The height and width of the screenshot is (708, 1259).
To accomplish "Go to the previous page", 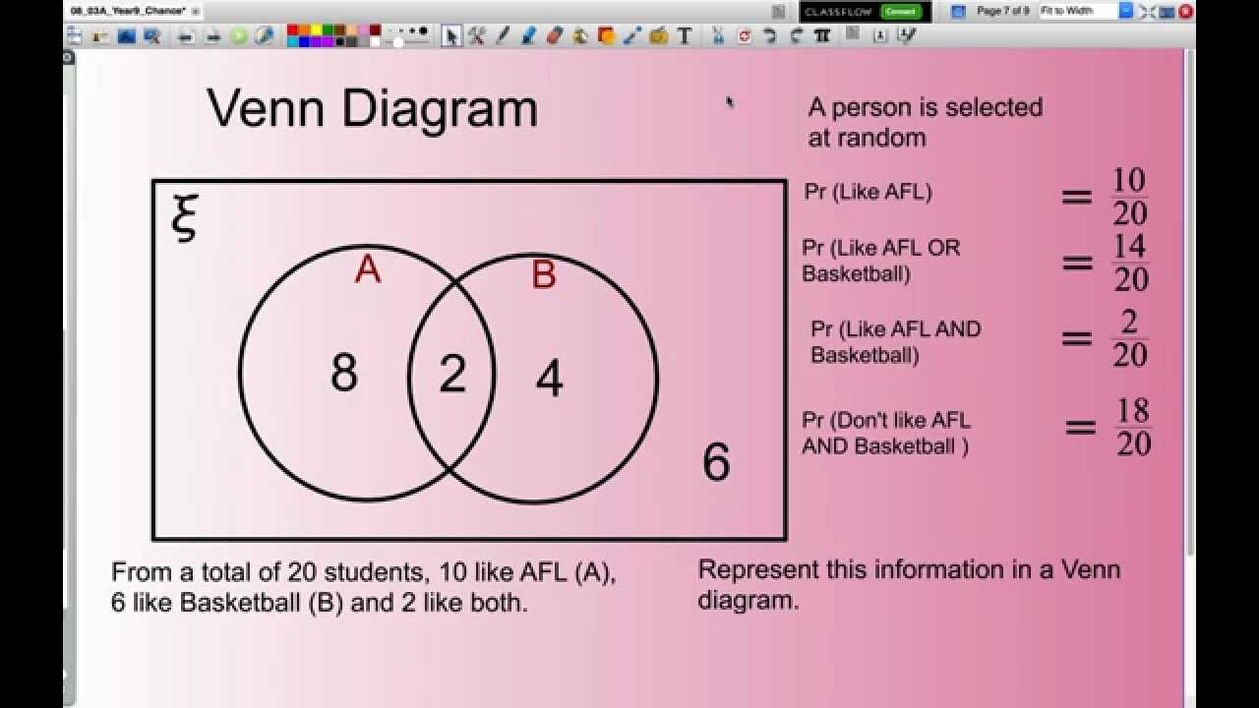I will point(186,36).
